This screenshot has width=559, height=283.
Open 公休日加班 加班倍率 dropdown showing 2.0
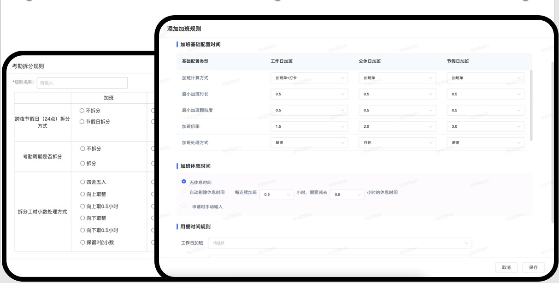coord(397,126)
